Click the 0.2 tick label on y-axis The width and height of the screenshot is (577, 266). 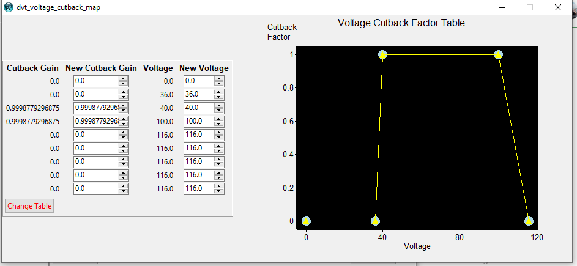pyautogui.click(x=288, y=188)
